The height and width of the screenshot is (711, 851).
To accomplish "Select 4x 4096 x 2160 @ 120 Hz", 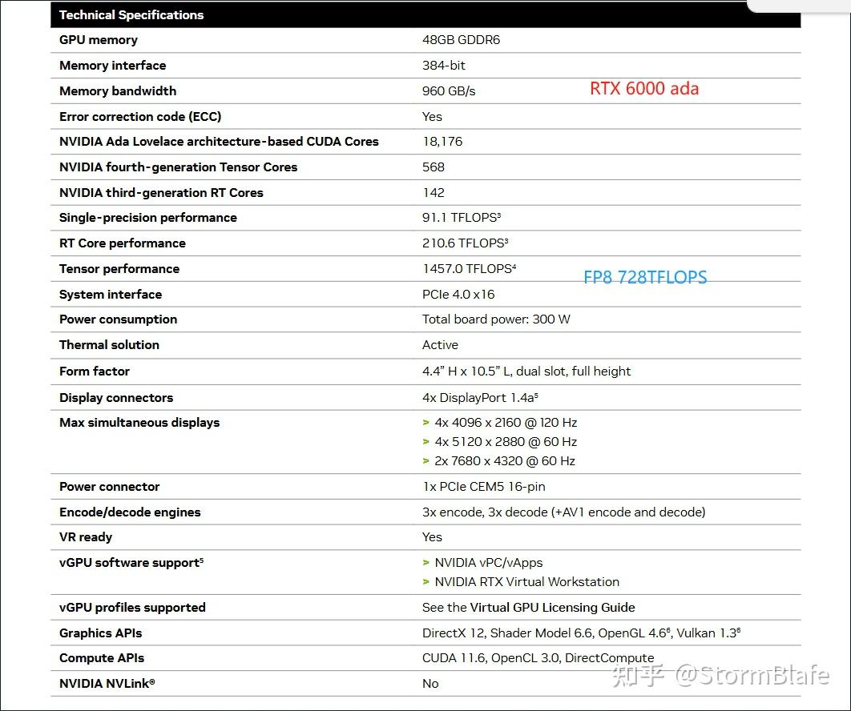I will 506,423.
